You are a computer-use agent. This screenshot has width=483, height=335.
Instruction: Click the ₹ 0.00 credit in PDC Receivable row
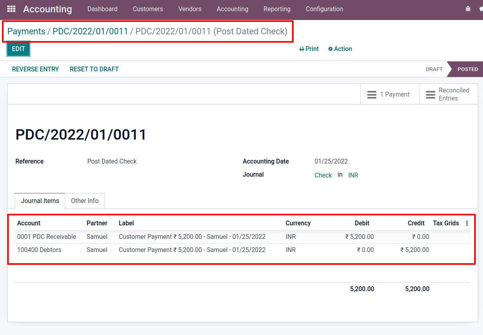point(421,237)
